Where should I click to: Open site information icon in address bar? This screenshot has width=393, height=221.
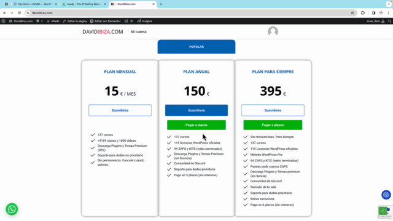coord(28,13)
